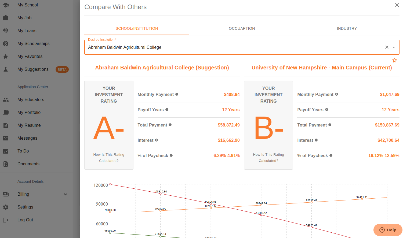Click chart data point labeled 73600.42

click(x=261, y=215)
